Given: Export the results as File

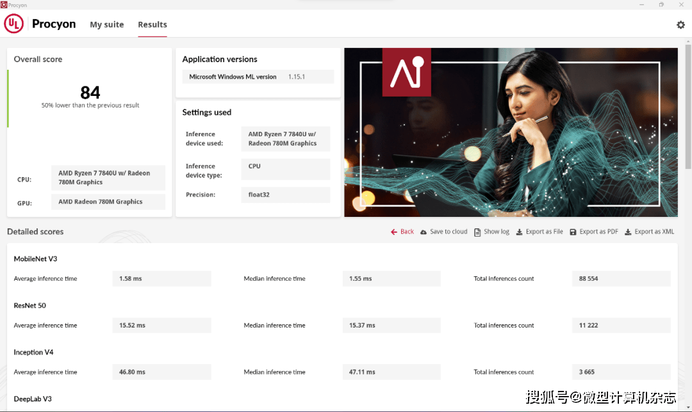Looking at the screenshot, I should 540,232.
